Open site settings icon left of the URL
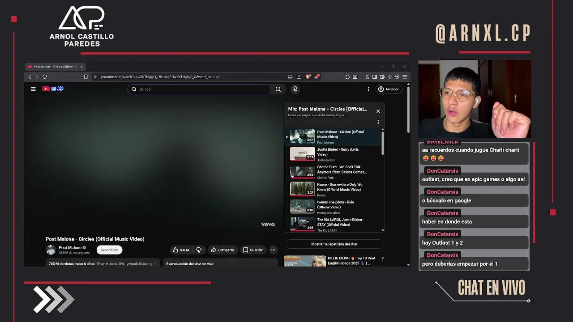573x322 pixels. click(x=95, y=77)
